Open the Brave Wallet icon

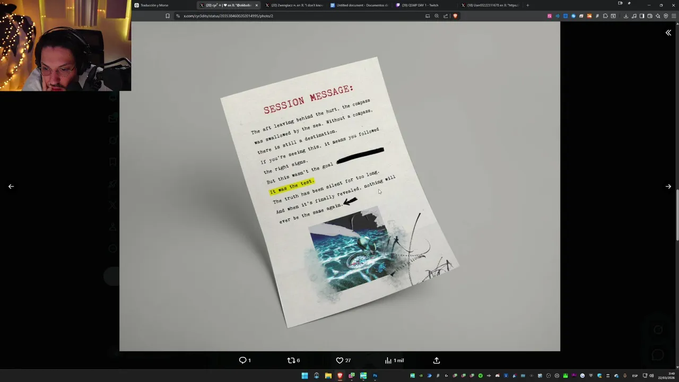[650, 16]
